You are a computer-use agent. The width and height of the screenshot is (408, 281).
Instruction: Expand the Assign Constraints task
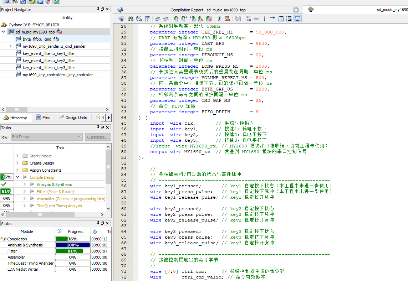pos(17,170)
